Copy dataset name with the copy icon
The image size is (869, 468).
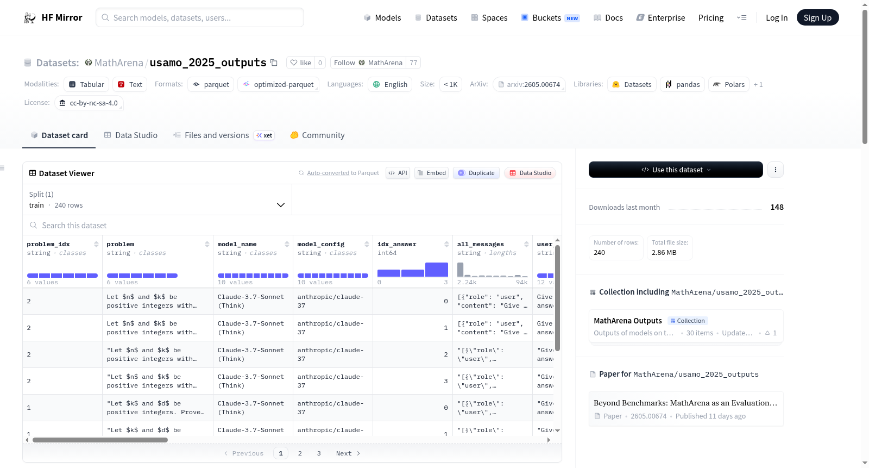274,63
